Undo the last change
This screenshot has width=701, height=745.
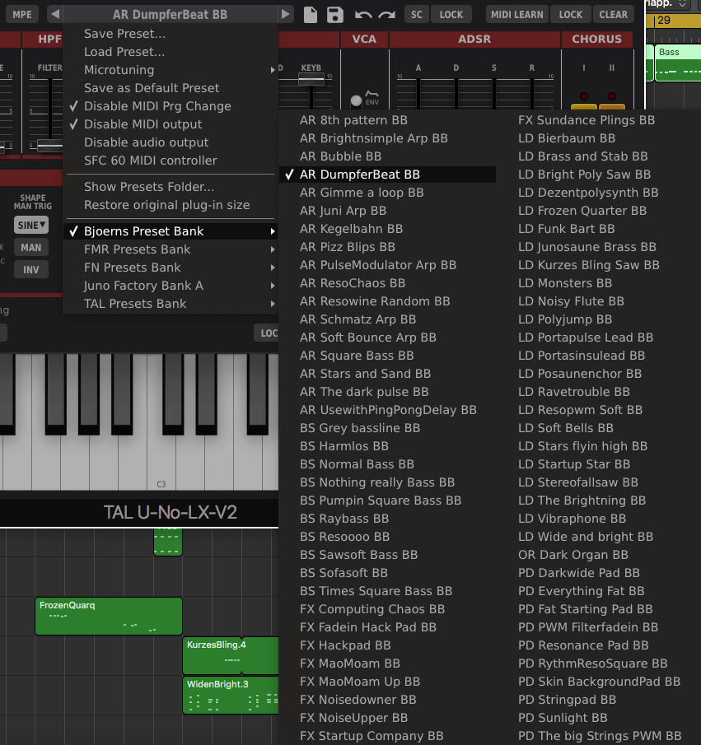363,15
